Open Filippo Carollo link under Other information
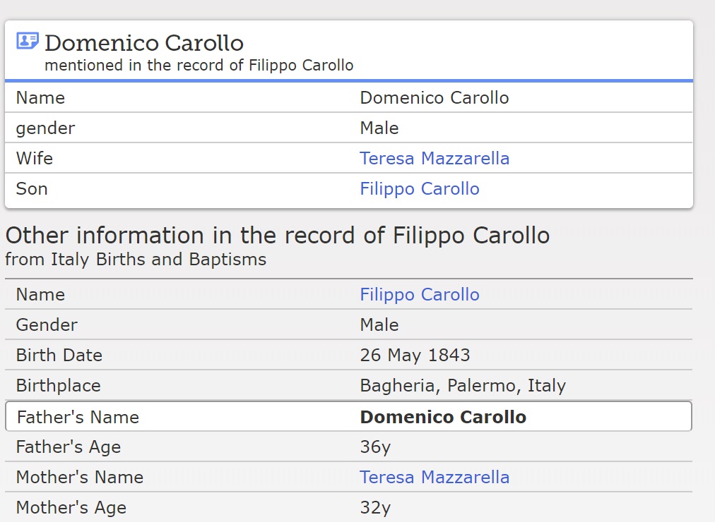 419,295
